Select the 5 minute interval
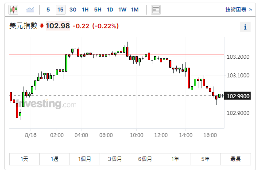The width and height of the screenshot is (263, 172). coord(48,10)
